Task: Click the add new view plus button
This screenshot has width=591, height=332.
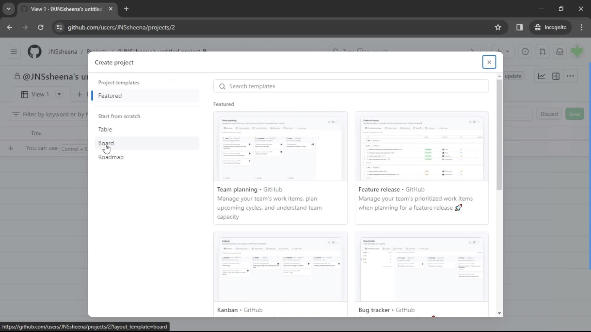Action: (79, 94)
